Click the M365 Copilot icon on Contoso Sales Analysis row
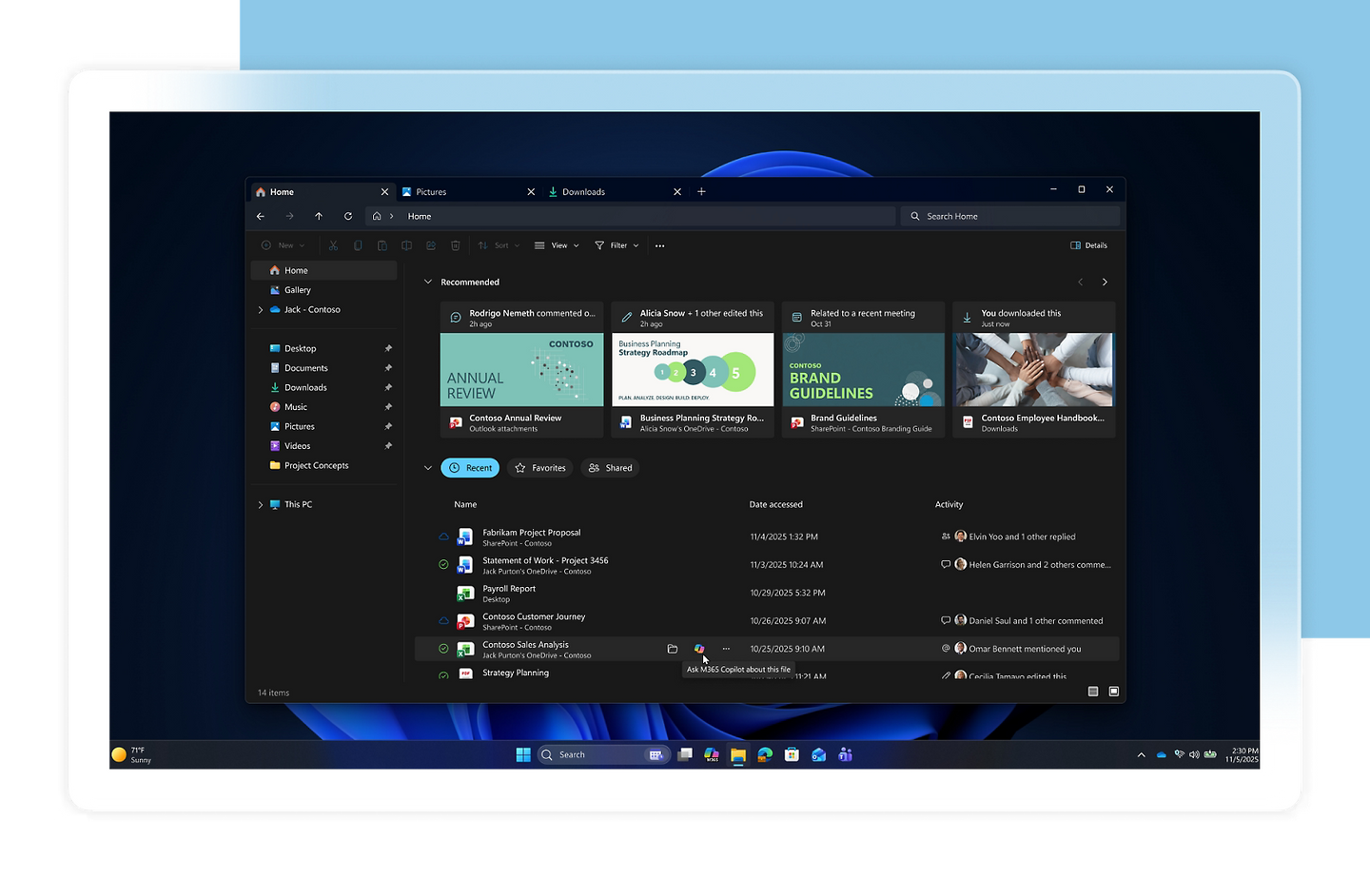1370x878 pixels. pos(699,649)
